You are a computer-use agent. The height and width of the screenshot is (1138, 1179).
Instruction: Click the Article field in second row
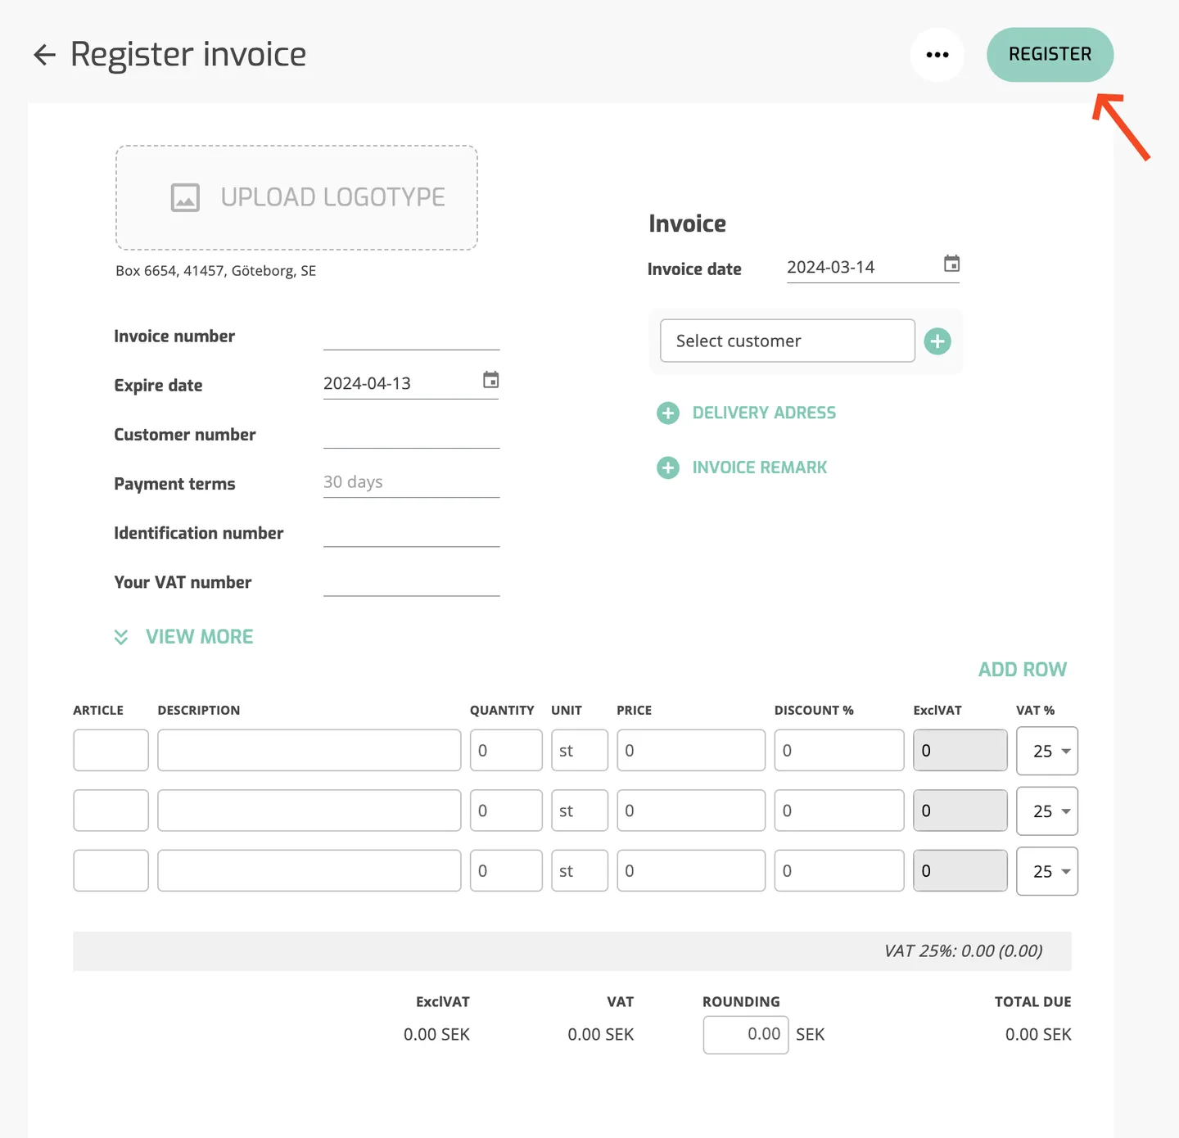(x=111, y=811)
